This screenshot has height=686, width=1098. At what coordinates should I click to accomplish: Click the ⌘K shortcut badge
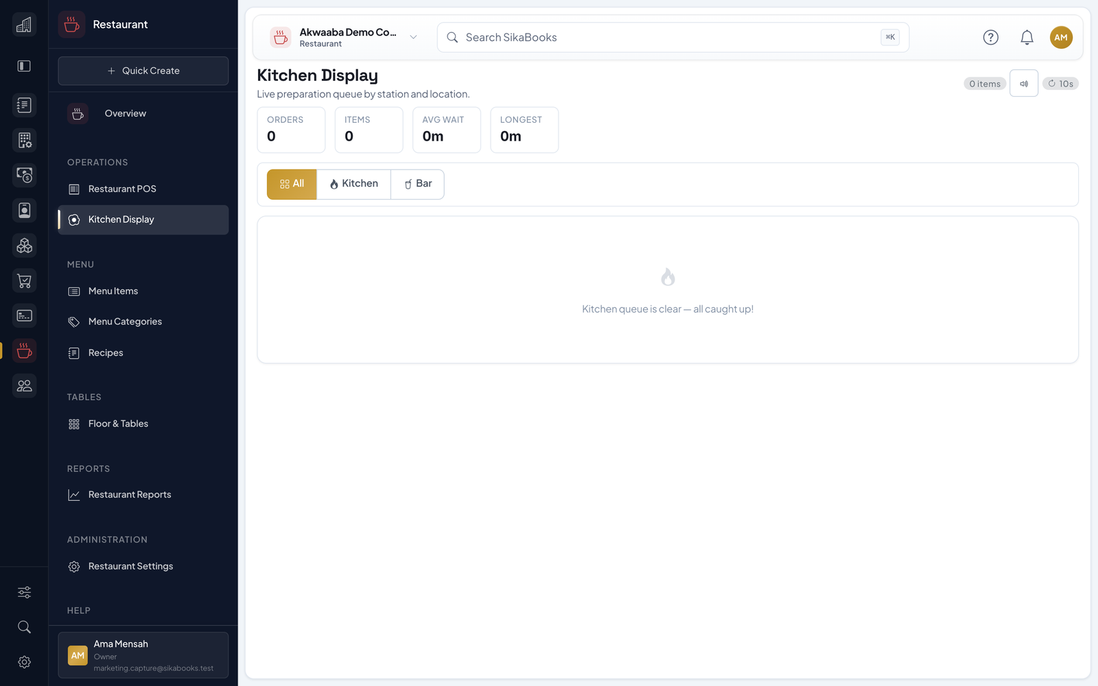pyautogui.click(x=890, y=37)
